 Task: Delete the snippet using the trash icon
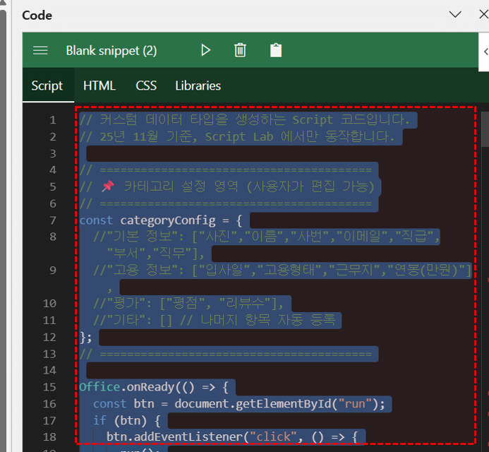[240, 51]
